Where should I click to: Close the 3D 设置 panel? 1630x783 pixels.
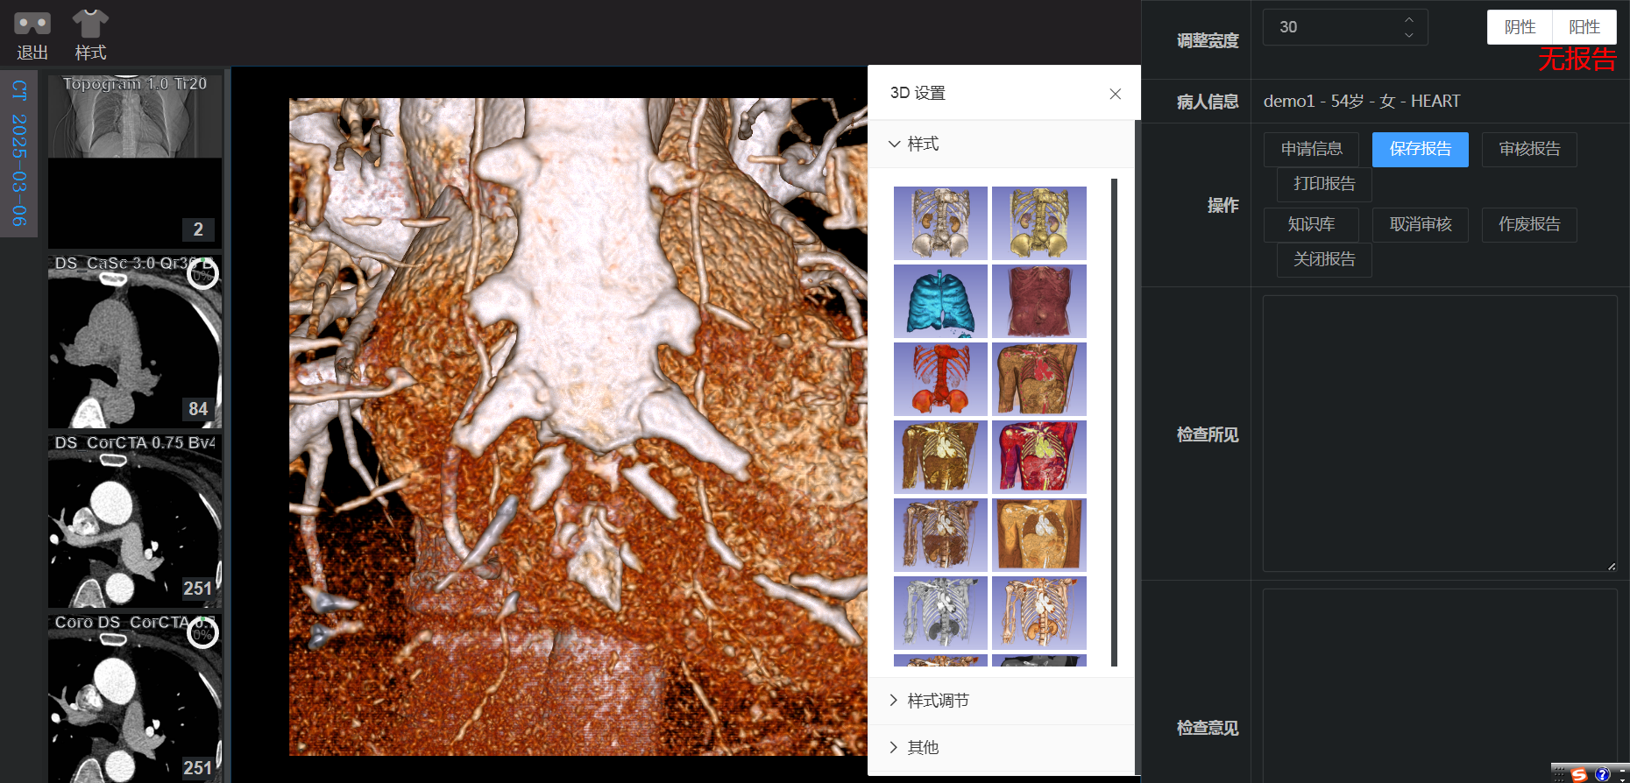[x=1115, y=94]
